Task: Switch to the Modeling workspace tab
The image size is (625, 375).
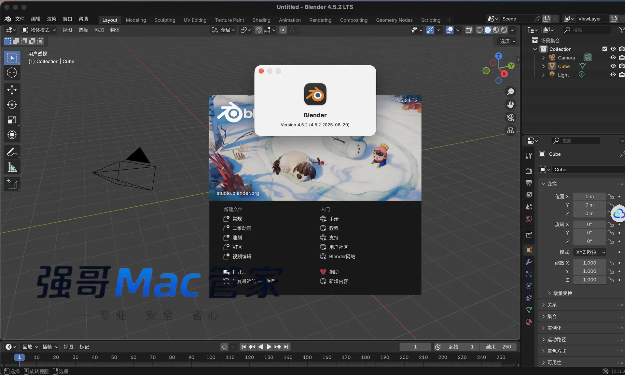Action: [136, 20]
